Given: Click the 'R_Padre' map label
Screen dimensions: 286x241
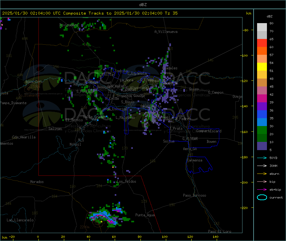Looking at the screenshot, I should tap(182, 119).
